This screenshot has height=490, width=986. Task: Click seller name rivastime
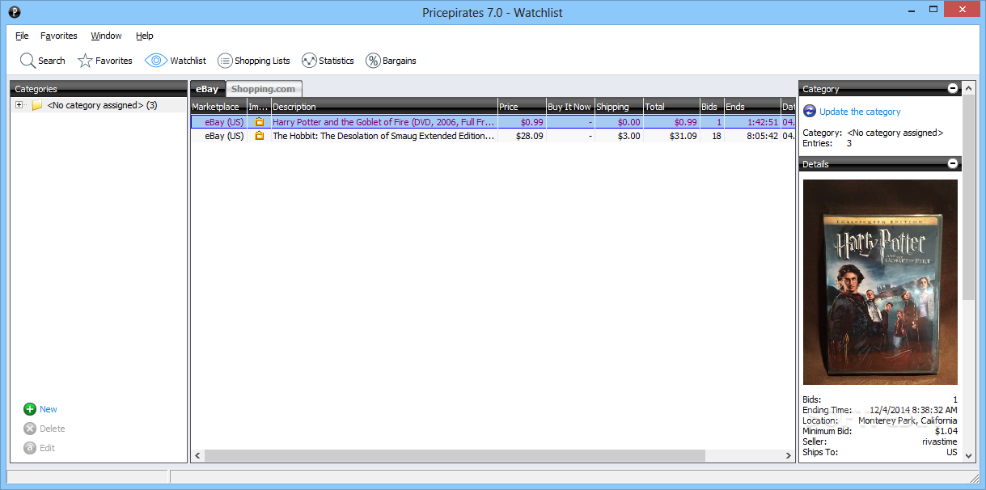point(940,441)
